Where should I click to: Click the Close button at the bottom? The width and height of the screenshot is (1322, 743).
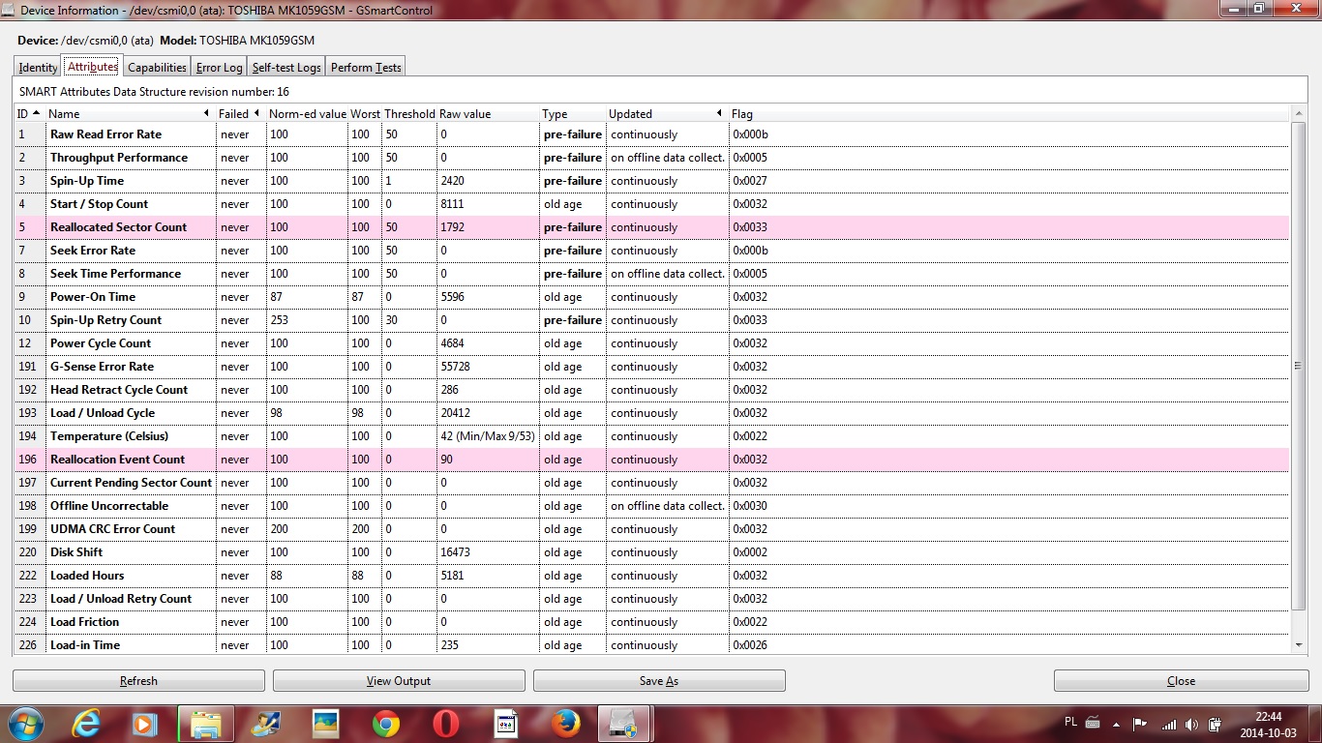coord(1182,681)
